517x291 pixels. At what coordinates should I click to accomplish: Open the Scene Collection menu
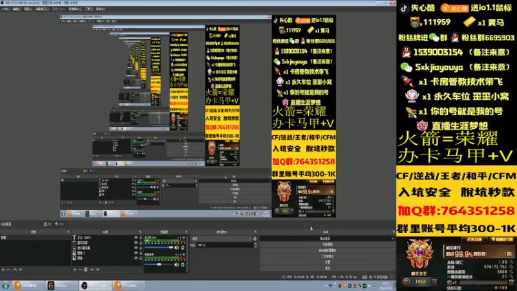pos(75,9)
